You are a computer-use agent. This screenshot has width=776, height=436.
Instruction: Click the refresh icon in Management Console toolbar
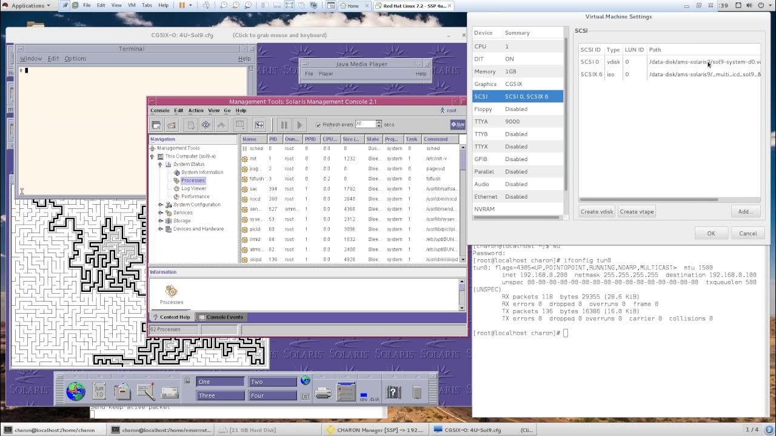(x=206, y=125)
